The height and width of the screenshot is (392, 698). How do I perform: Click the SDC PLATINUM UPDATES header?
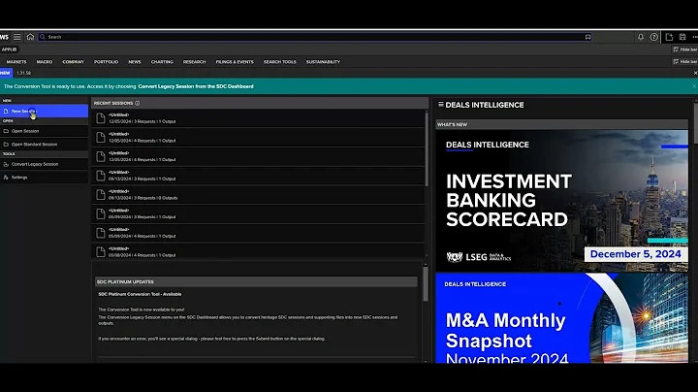tap(256, 281)
